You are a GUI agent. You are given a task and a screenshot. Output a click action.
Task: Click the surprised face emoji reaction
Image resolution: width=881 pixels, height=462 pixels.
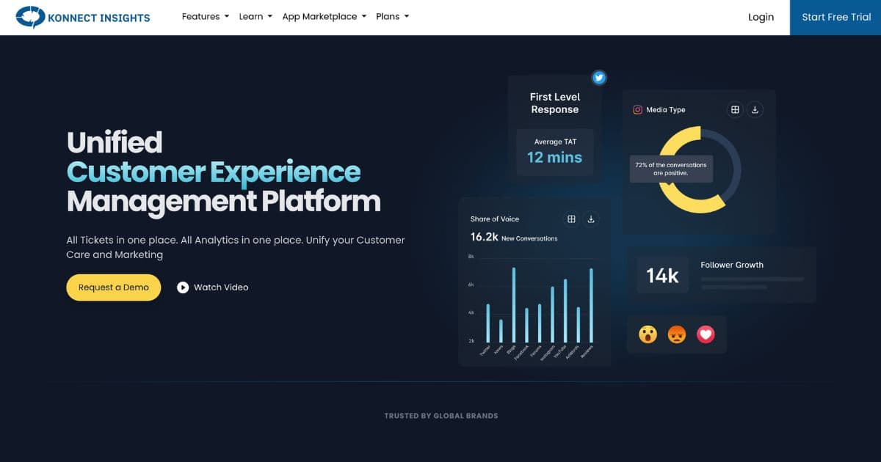click(x=648, y=334)
